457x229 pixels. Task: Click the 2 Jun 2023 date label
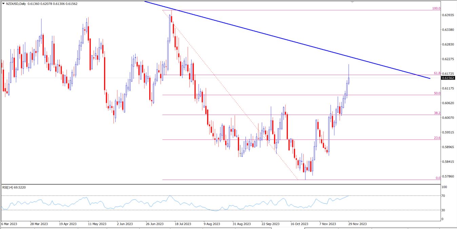125,224
